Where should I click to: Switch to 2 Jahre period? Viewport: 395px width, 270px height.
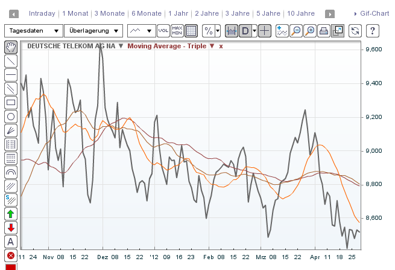point(207,13)
